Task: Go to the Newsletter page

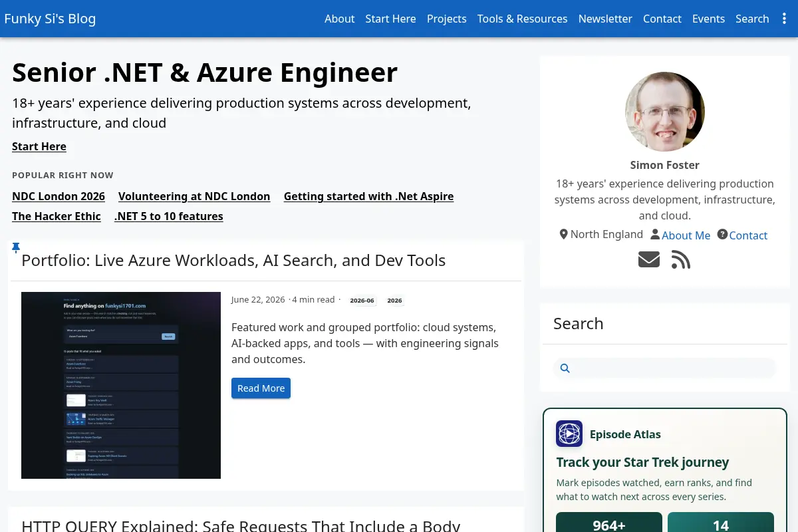Action: tap(605, 19)
